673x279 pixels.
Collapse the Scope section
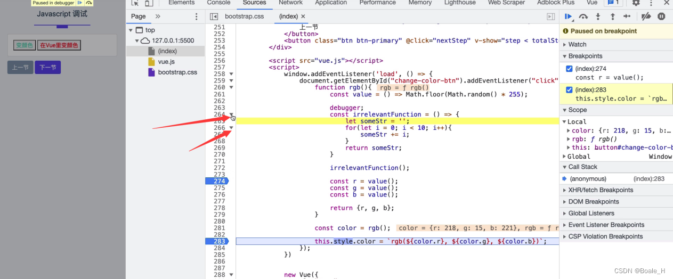pos(616,110)
